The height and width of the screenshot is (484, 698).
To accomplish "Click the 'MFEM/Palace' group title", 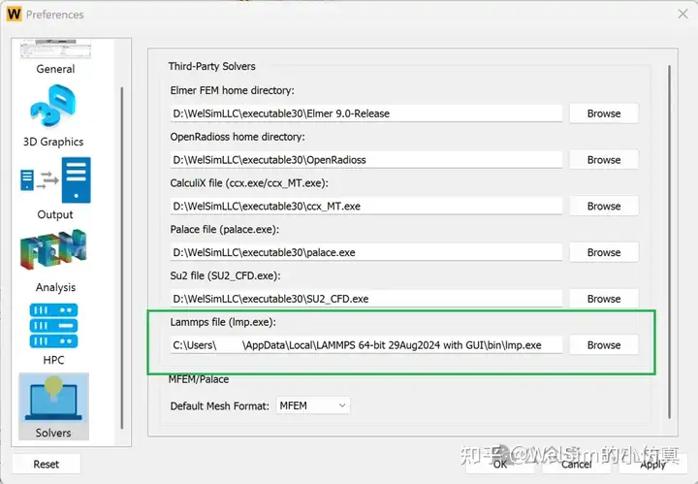I will coord(199,379).
